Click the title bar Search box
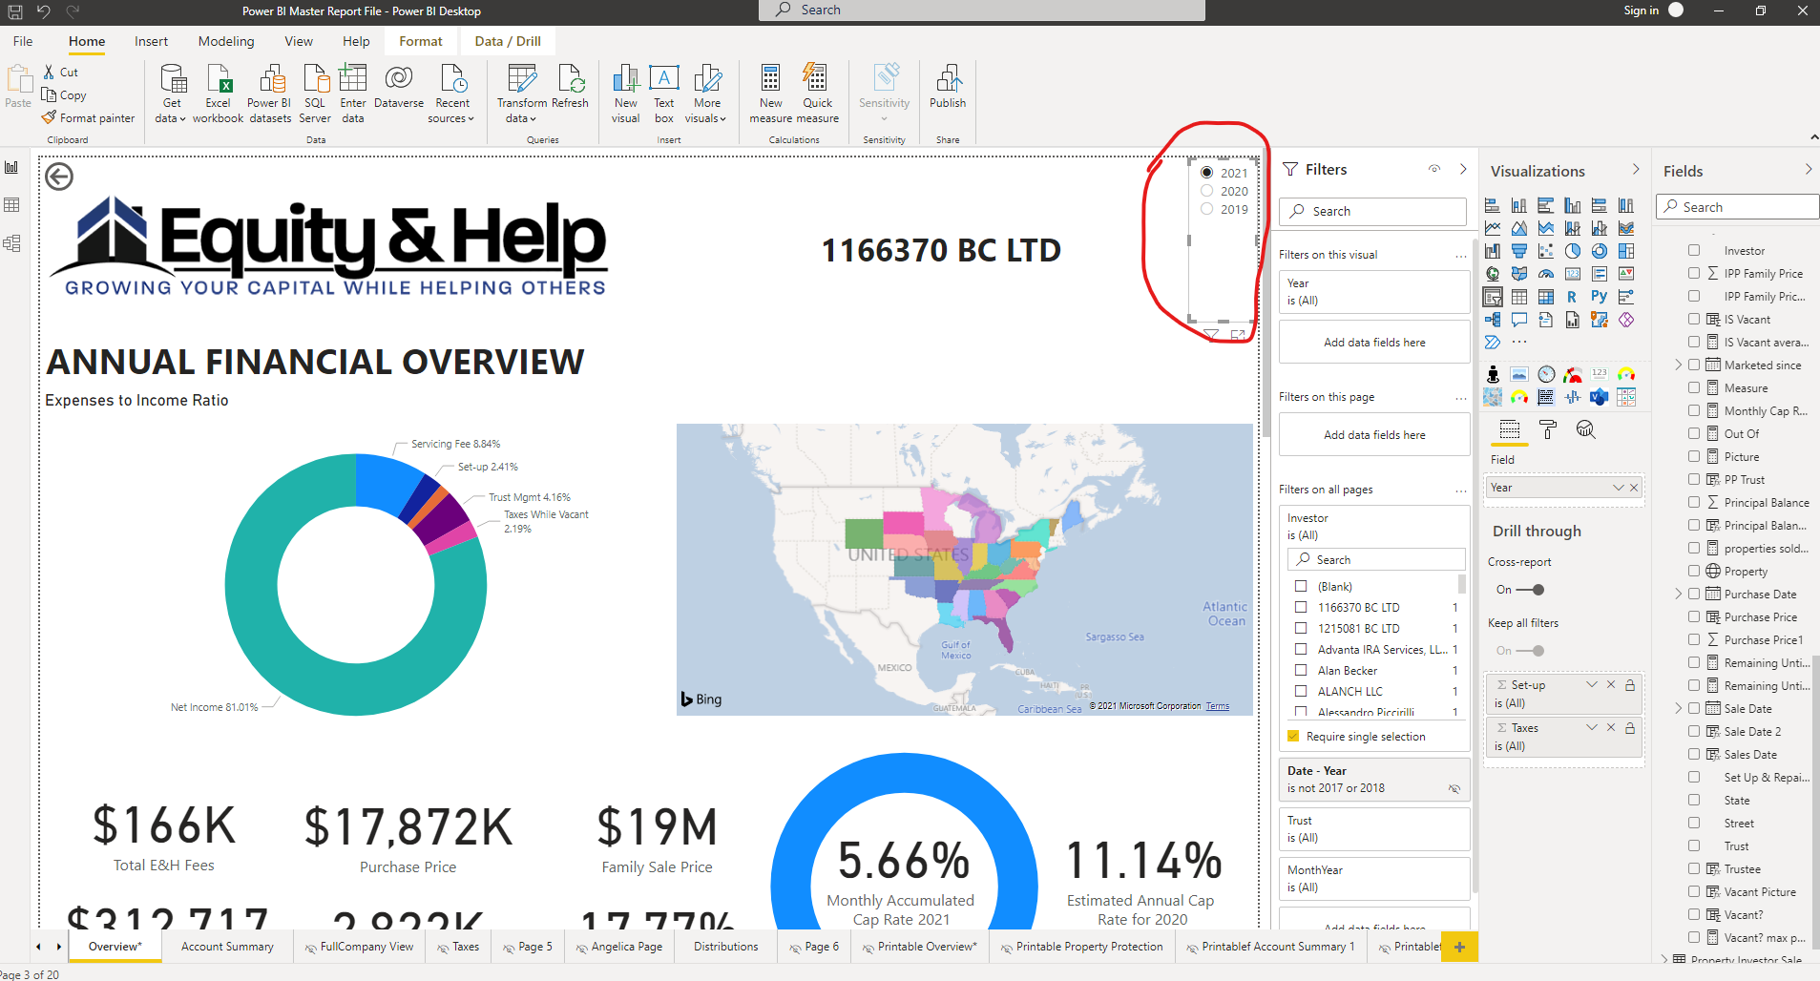This screenshot has height=981, width=1820. click(982, 10)
